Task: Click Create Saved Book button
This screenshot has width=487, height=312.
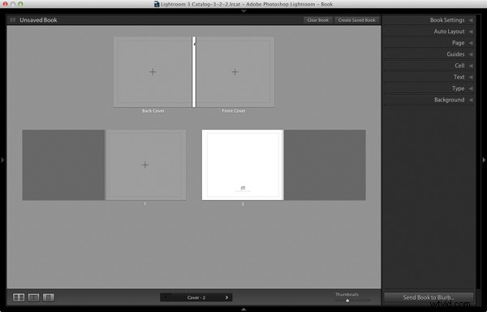Action: pos(357,20)
